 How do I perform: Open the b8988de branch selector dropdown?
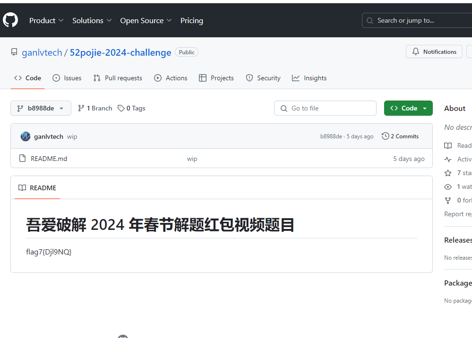coord(41,108)
